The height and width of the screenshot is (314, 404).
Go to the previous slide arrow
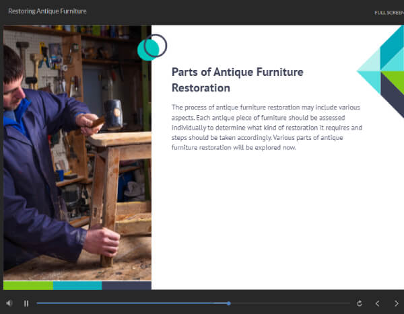pos(378,303)
